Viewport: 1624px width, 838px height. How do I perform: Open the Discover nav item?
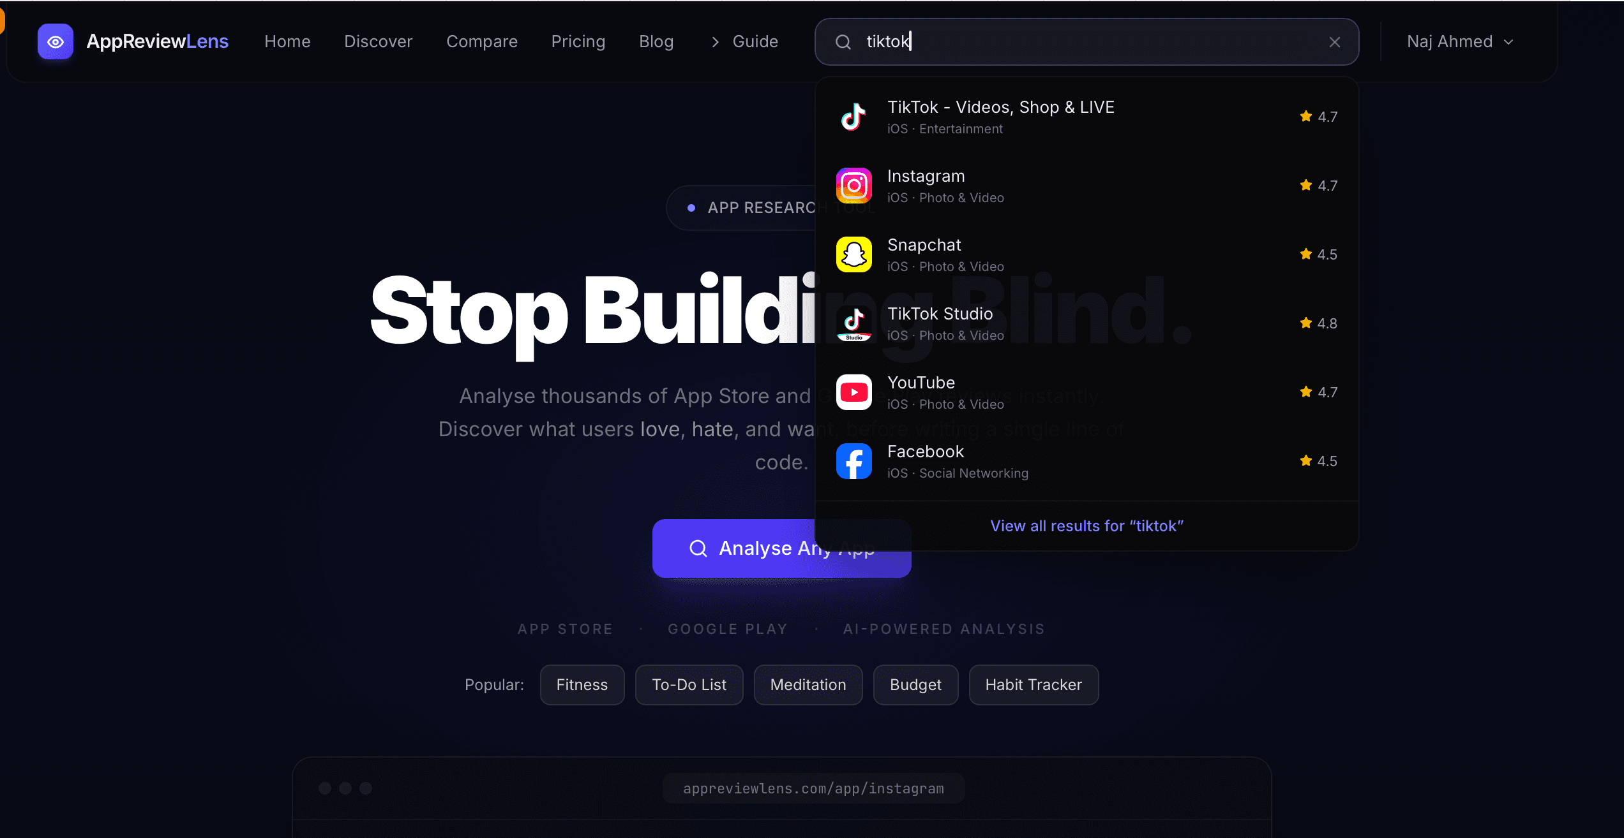(x=379, y=41)
